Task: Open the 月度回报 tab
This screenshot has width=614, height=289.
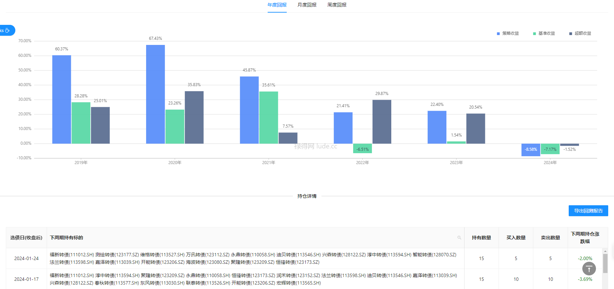Action: pos(307,5)
